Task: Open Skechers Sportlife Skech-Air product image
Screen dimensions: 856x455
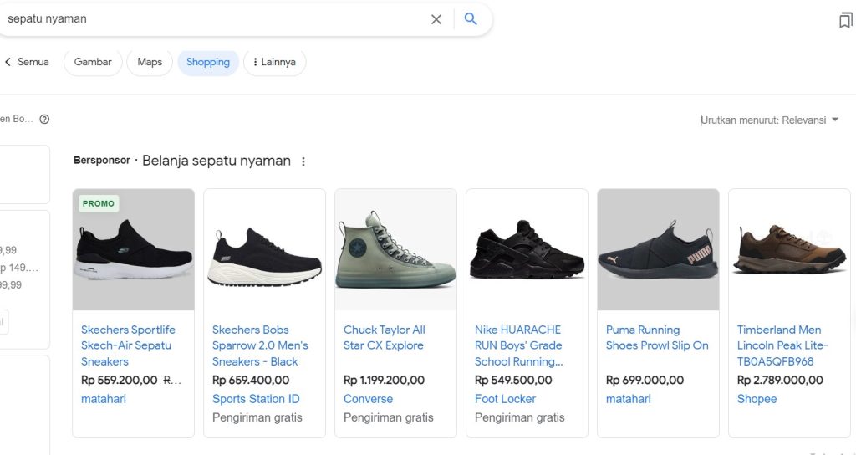Action: (x=133, y=249)
